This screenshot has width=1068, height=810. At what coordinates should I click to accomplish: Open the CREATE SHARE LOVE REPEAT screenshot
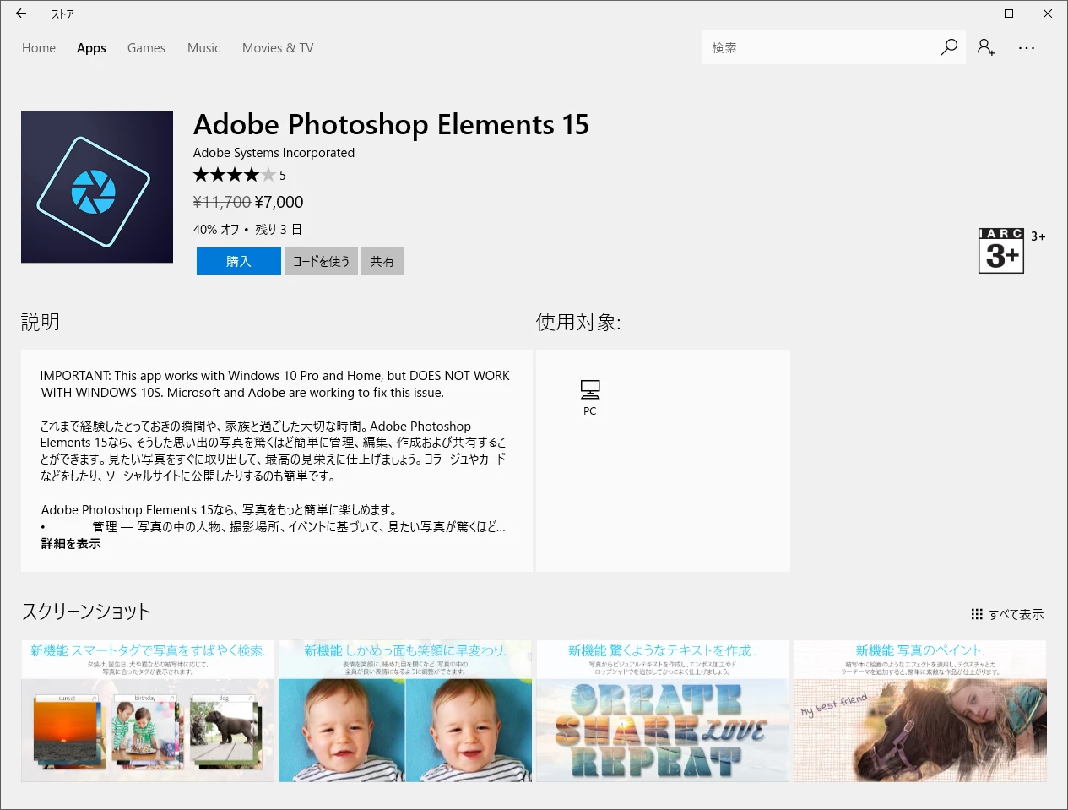(x=663, y=710)
